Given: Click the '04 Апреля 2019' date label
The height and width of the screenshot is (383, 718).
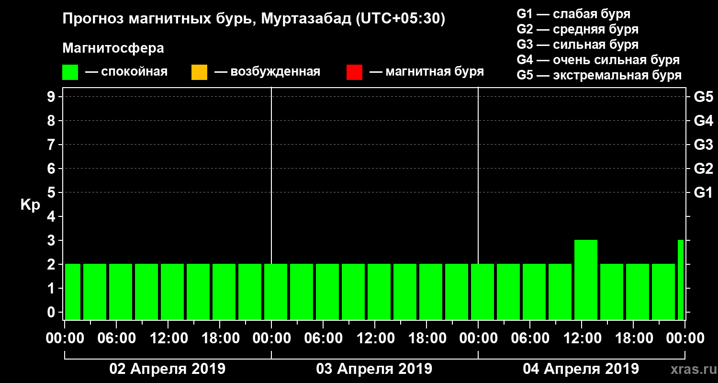Looking at the screenshot, I should [x=581, y=369].
